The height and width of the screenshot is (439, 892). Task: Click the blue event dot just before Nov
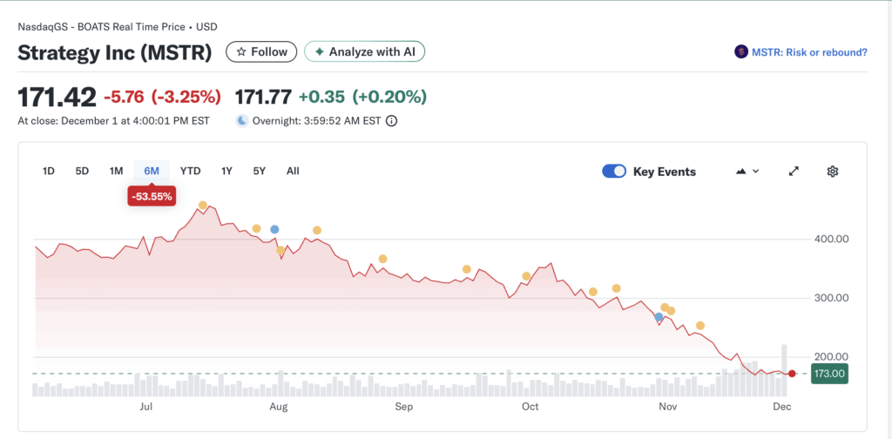pos(659,317)
